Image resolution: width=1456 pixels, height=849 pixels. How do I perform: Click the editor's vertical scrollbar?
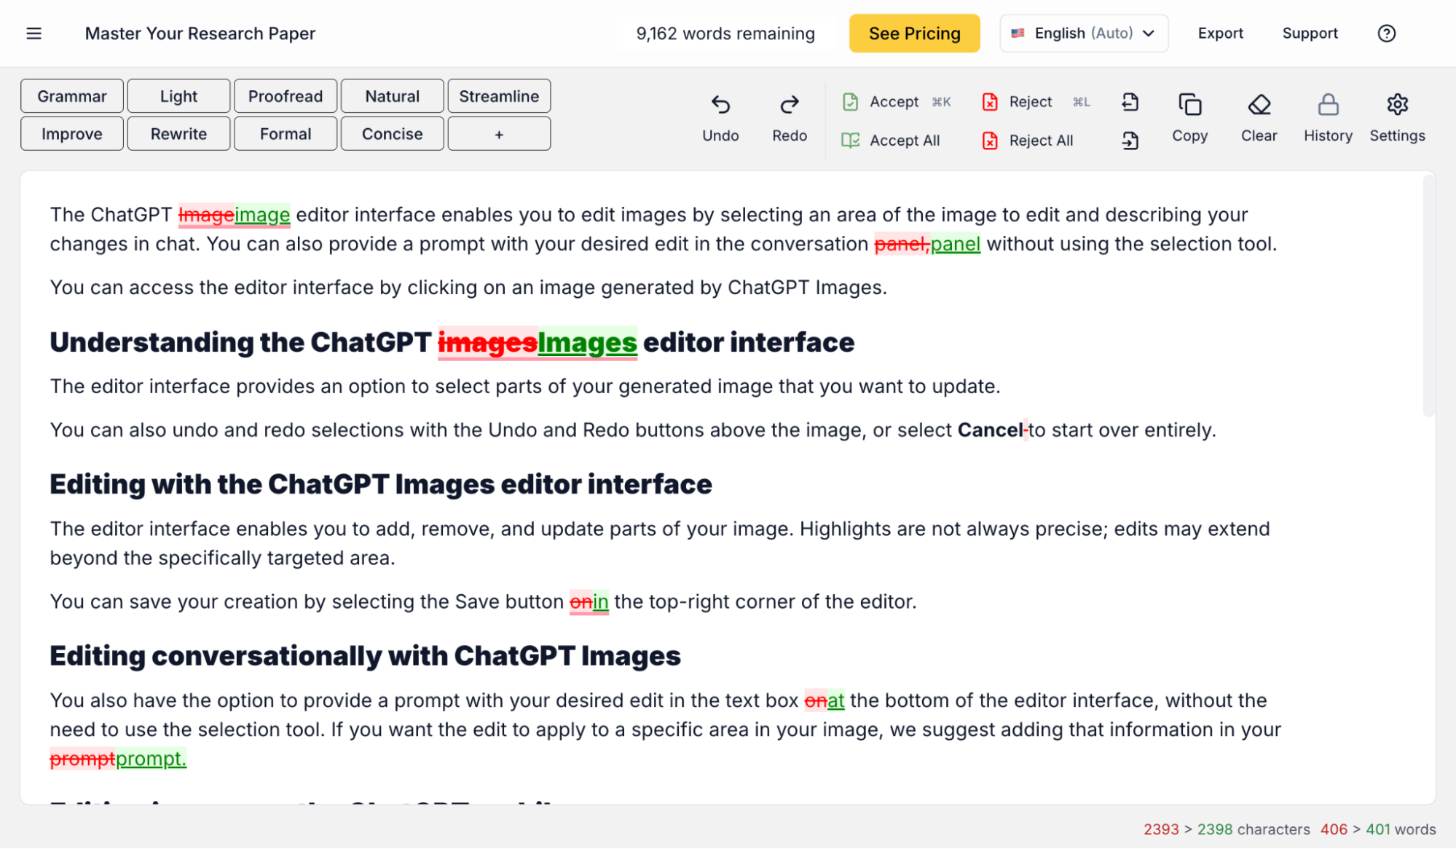tap(1428, 297)
